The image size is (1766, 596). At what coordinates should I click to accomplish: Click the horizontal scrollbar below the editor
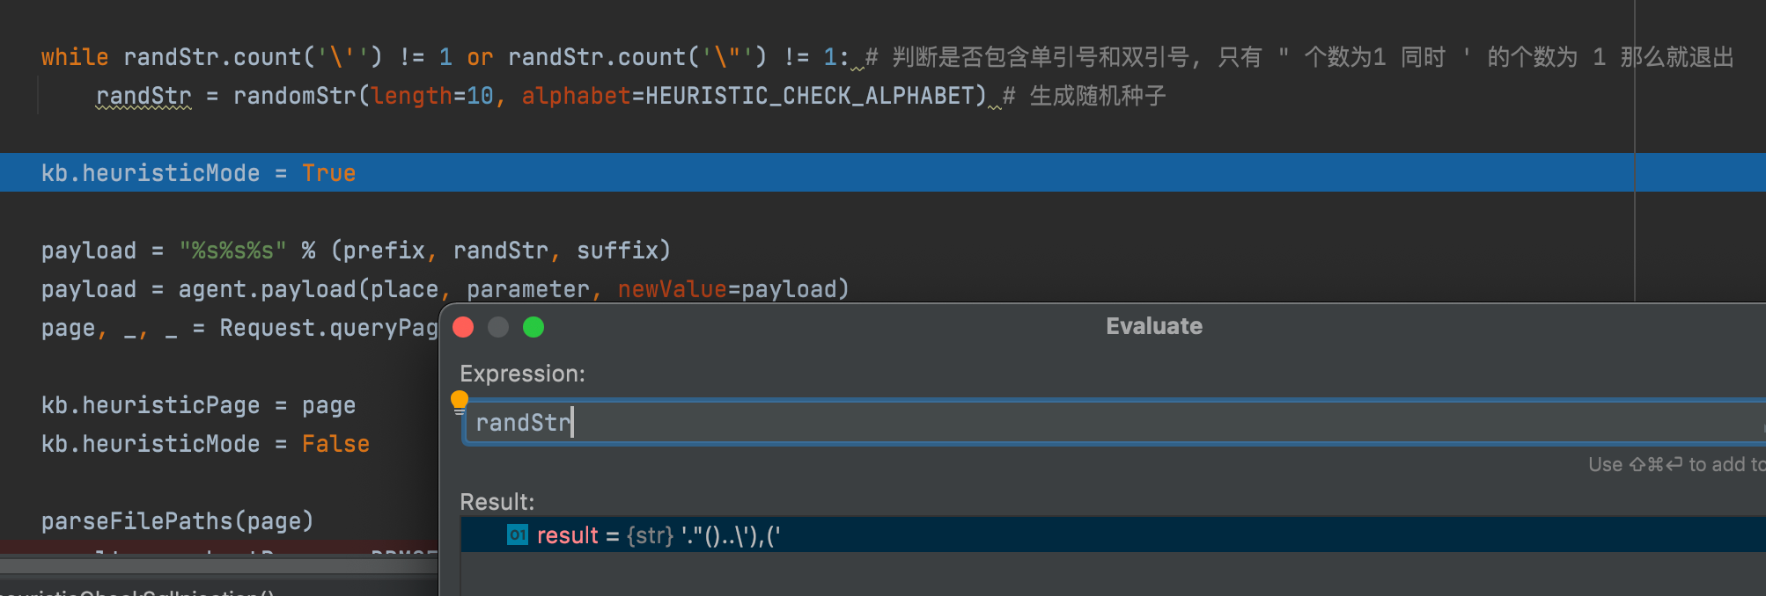click(x=220, y=565)
